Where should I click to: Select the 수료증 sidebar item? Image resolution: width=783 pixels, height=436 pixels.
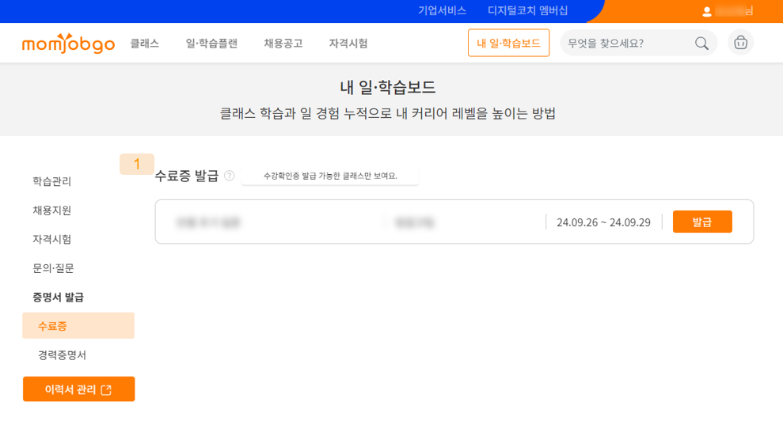tap(53, 326)
